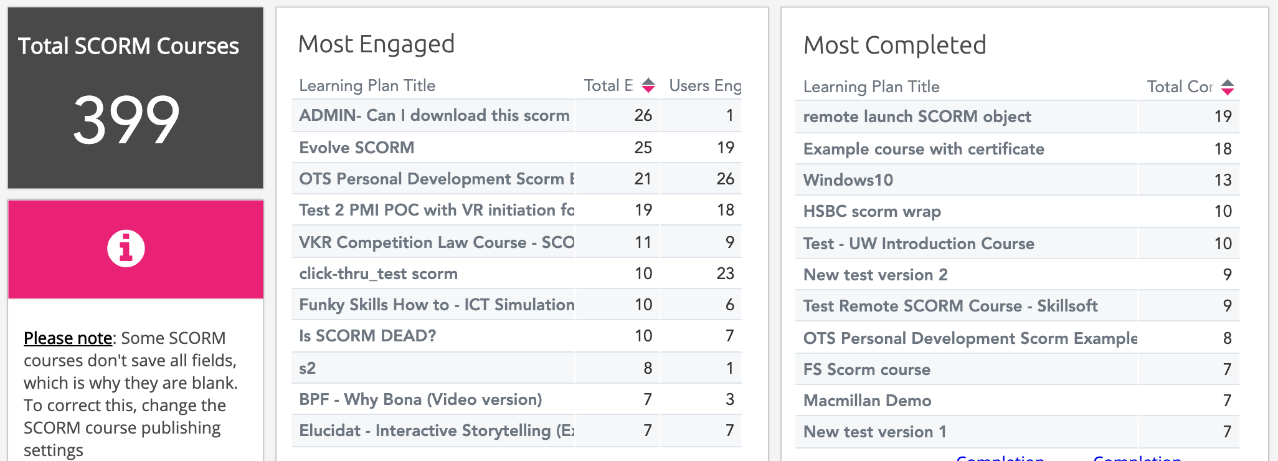Image resolution: width=1278 pixels, height=461 pixels.
Task: Click the Please note underlined text
Action: (67, 338)
